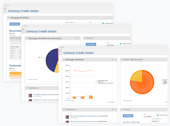Screen dimensions: 170x126
Task: Close the front window Notifications panel
Action: tap(116, 110)
